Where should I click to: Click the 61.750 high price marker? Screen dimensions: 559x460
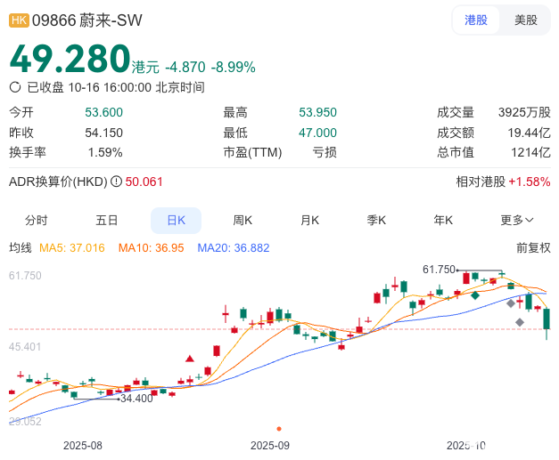[439, 269]
